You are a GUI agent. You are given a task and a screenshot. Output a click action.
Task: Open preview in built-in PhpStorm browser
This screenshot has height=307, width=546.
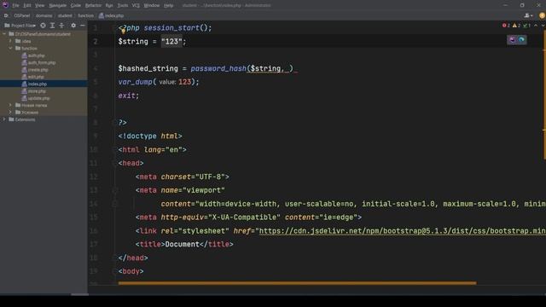point(512,40)
